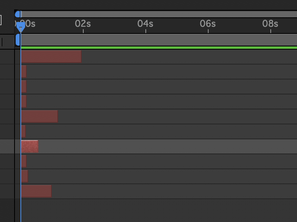Select the ninth layer's duration bar
The height and width of the screenshot is (222, 297).
coord(24,176)
